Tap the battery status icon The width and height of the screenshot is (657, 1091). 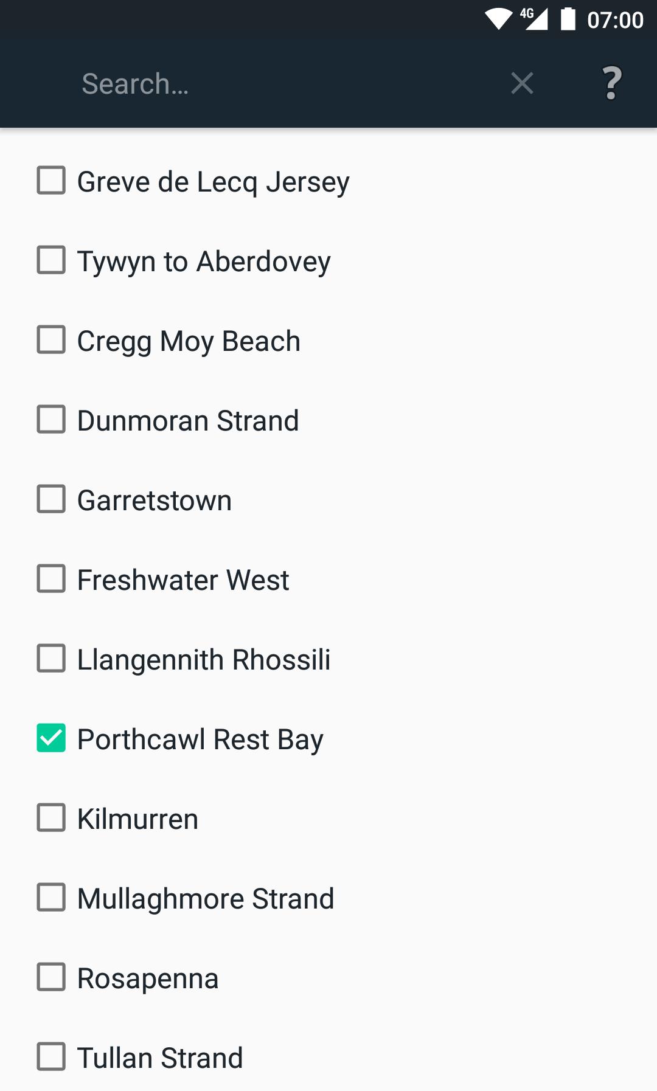pyautogui.click(x=568, y=19)
